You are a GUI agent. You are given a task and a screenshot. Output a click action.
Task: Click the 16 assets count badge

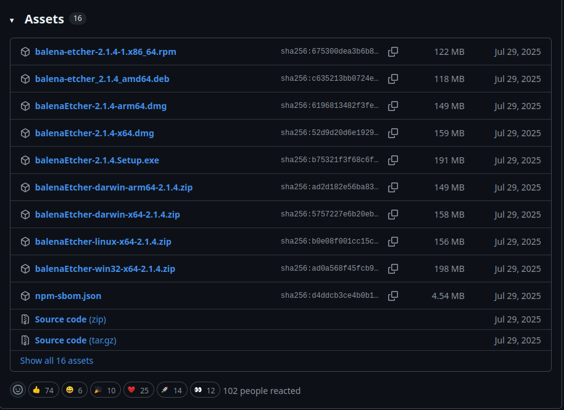coord(78,18)
